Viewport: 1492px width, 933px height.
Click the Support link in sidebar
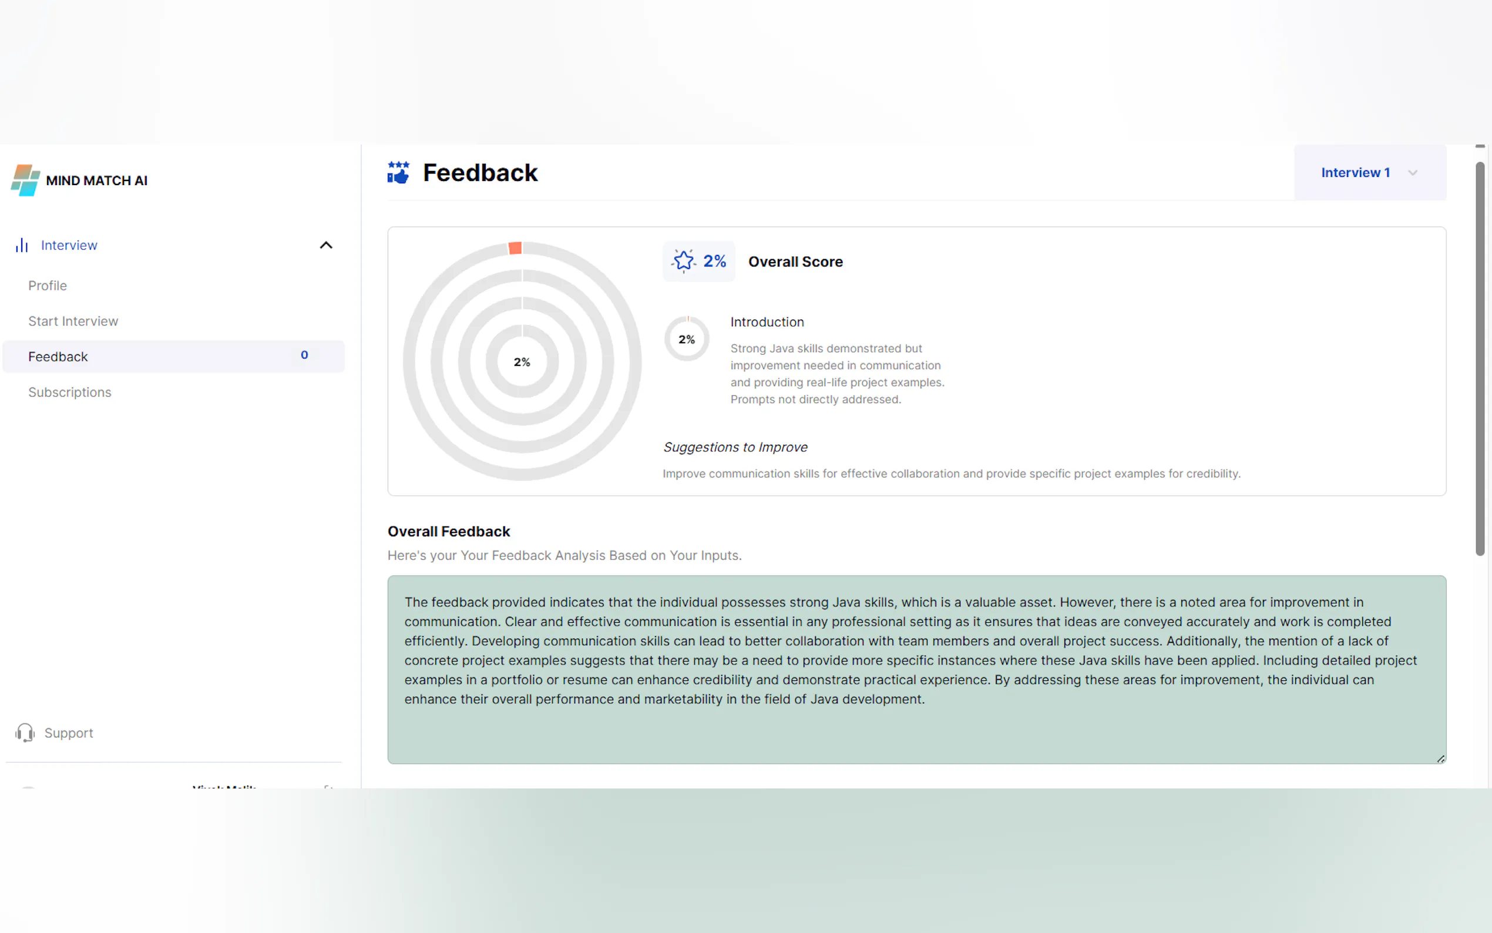click(x=69, y=733)
